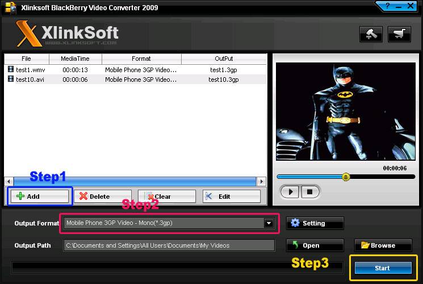423x284 pixels.
Task: Click the 00:00:06 media time cell in list
Action: (x=76, y=80)
